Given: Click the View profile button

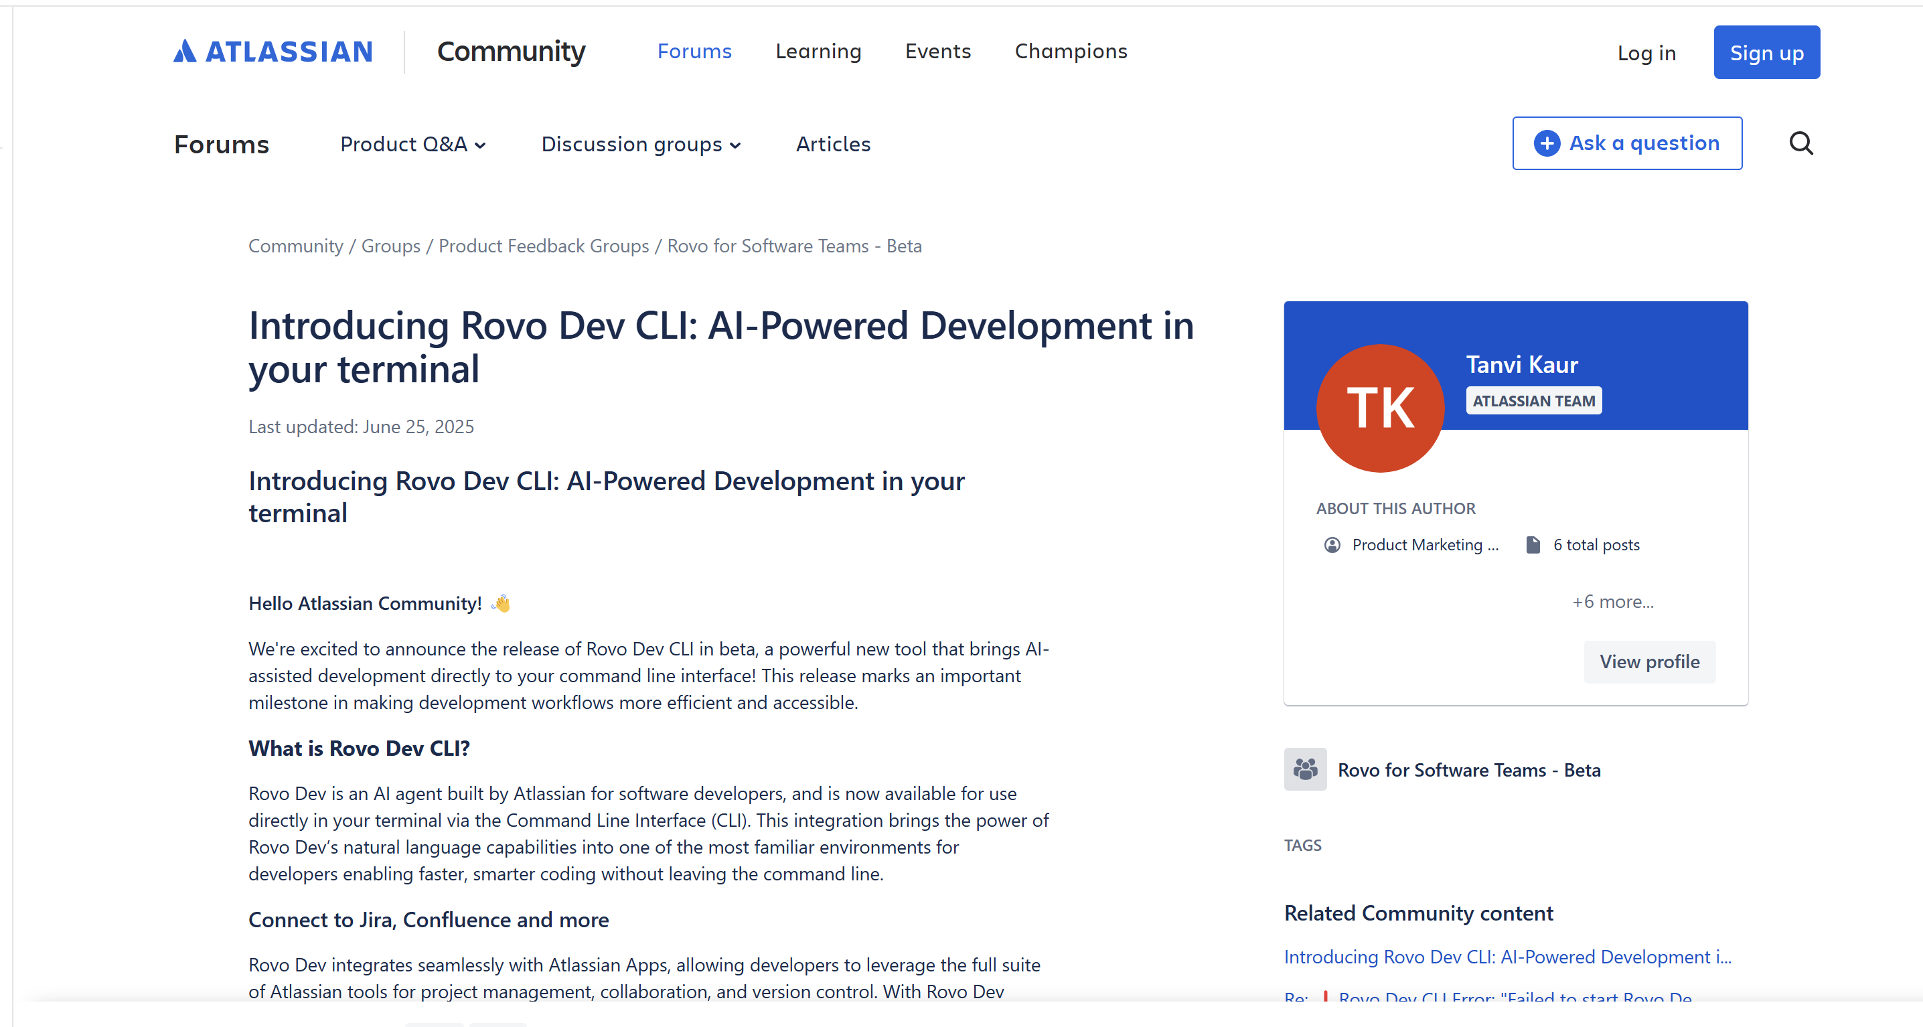Looking at the screenshot, I should (x=1649, y=661).
